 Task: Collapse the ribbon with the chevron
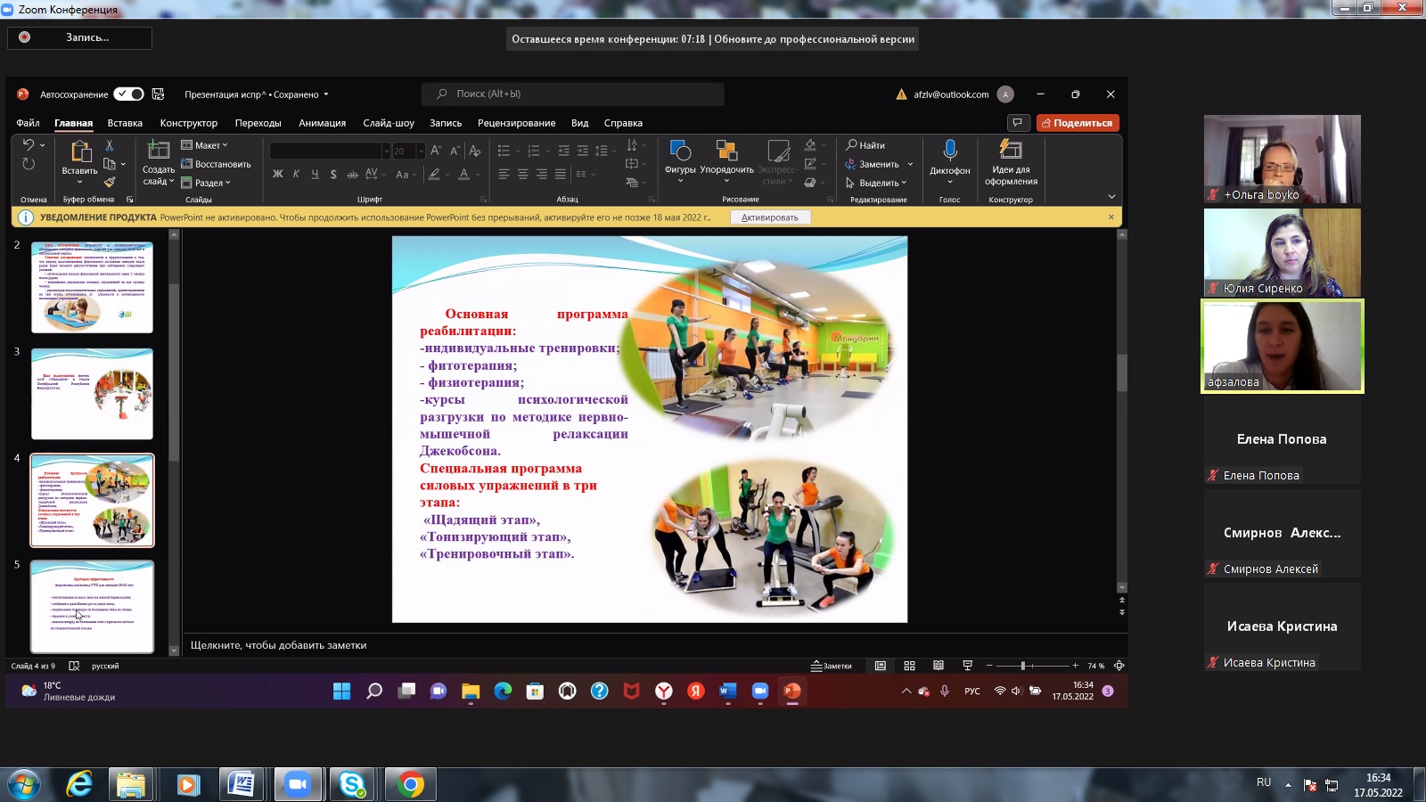coord(1111,197)
